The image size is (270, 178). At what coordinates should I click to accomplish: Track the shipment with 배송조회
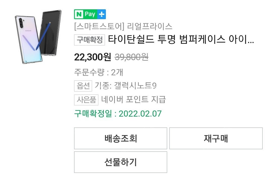(x=121, y=138)
